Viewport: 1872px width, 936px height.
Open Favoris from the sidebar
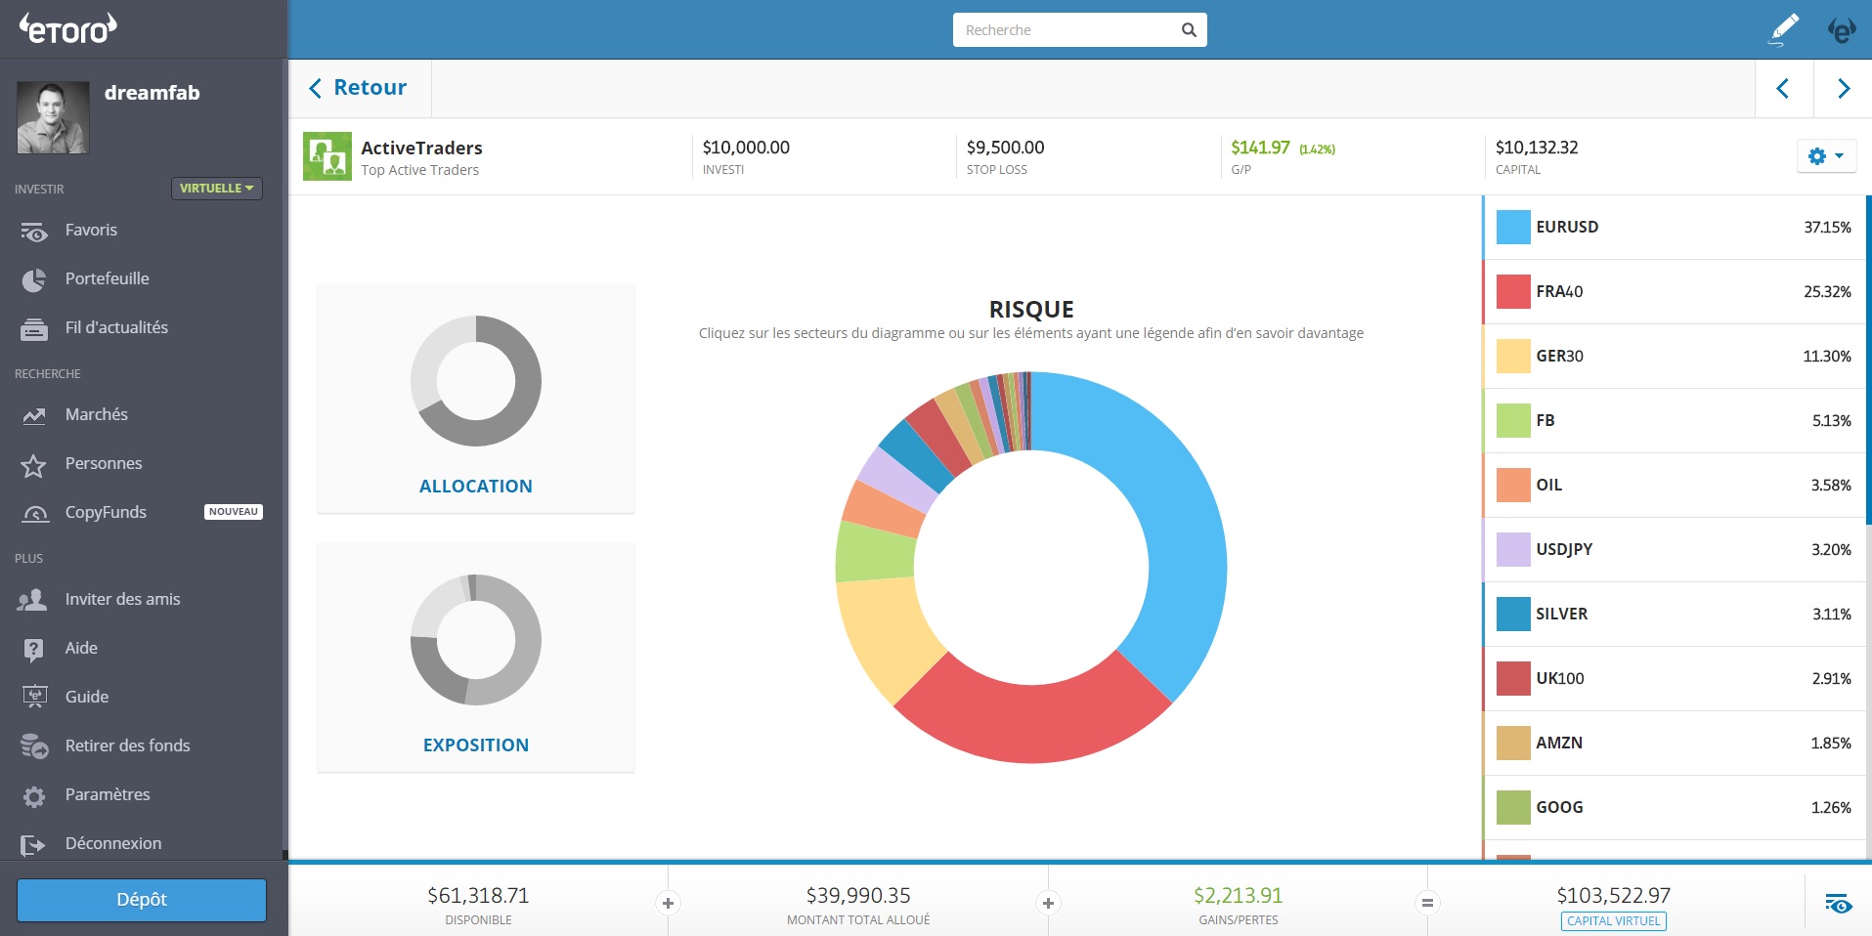tap(91, 231)
